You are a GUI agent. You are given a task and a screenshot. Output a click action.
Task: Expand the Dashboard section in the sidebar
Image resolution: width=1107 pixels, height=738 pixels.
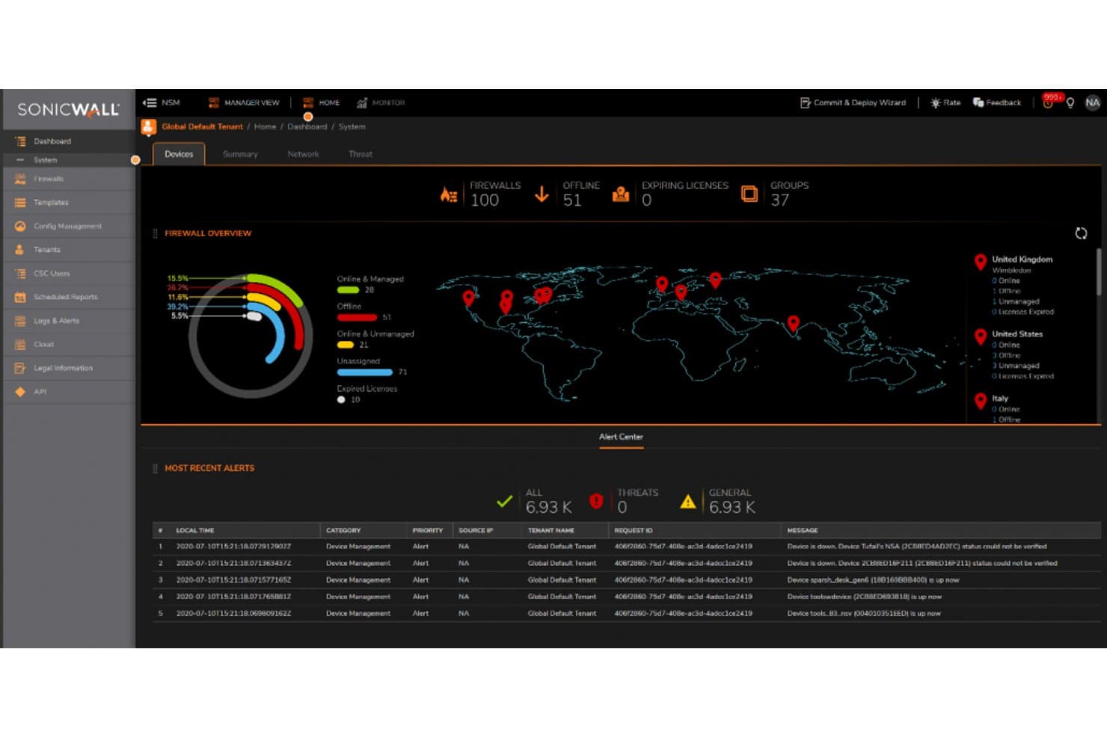(x=69, y=141)
